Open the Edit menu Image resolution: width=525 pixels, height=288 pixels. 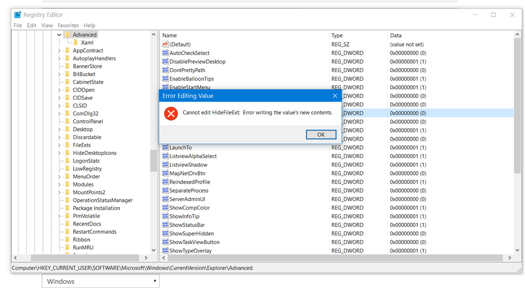pos(31,26)
